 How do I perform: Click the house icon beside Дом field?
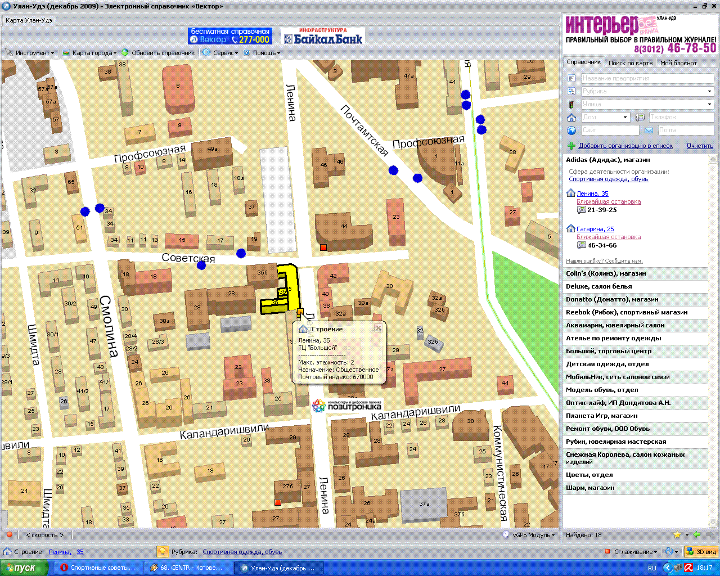click(x=571, y=117)
